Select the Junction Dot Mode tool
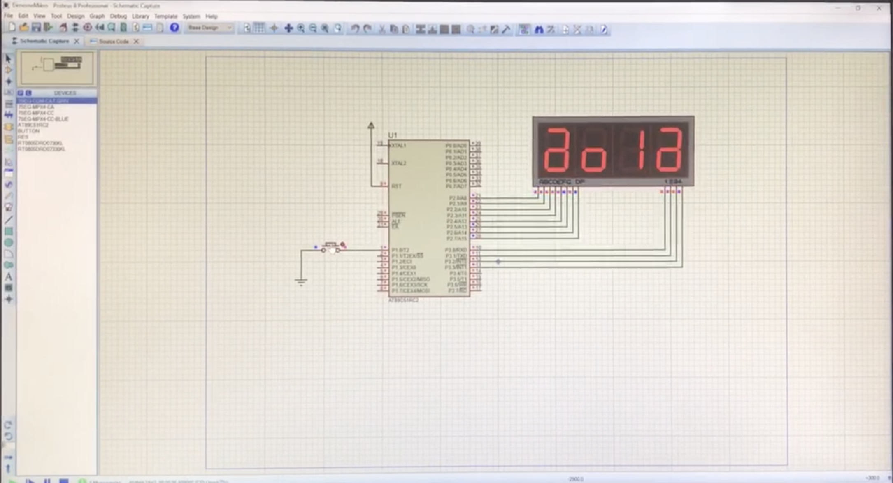The height and width of the screenshot is (483, 893). [8, 81]
